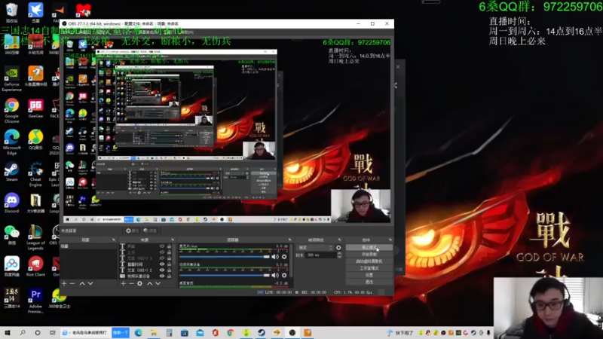Screen dimensions: 603x339
Task: Open the Scenes dock options icon
Action: (x=114, y=240)
